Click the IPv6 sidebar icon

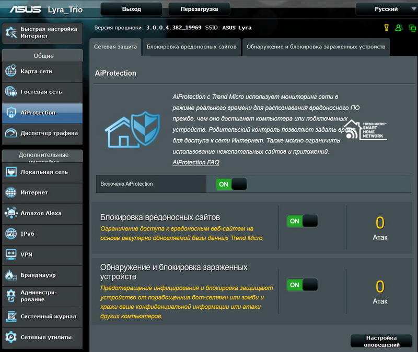11,234
